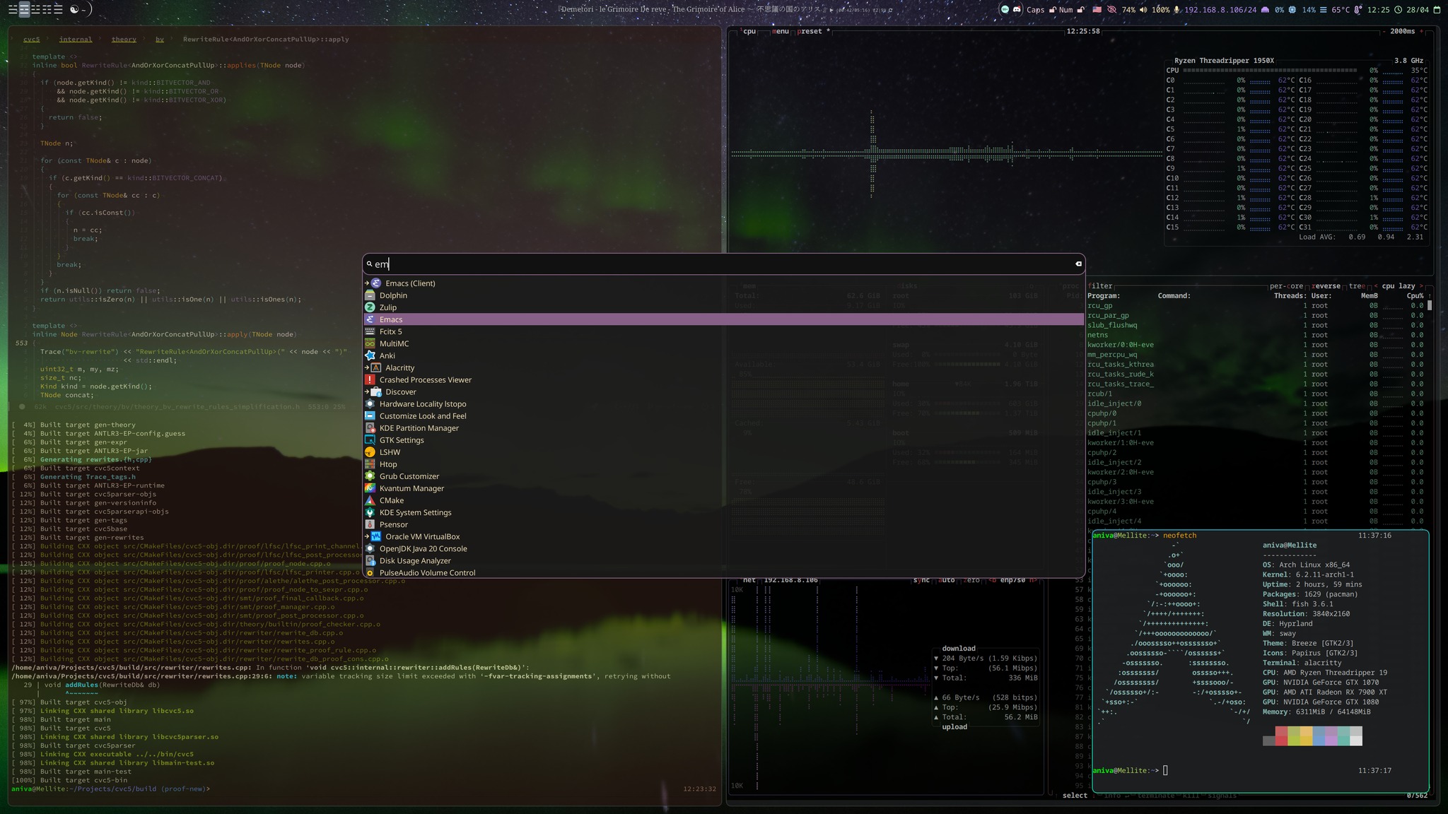The image size is (1448, 814).
Task: Launch MultiMC from the list
Action: click(724, 343)
